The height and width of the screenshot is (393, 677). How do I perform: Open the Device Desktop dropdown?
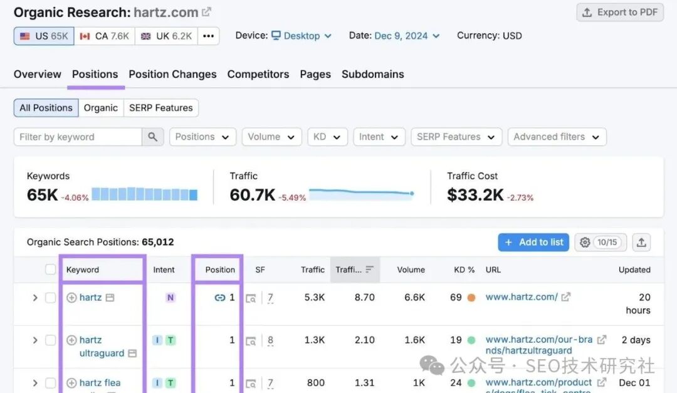(302, 36)
